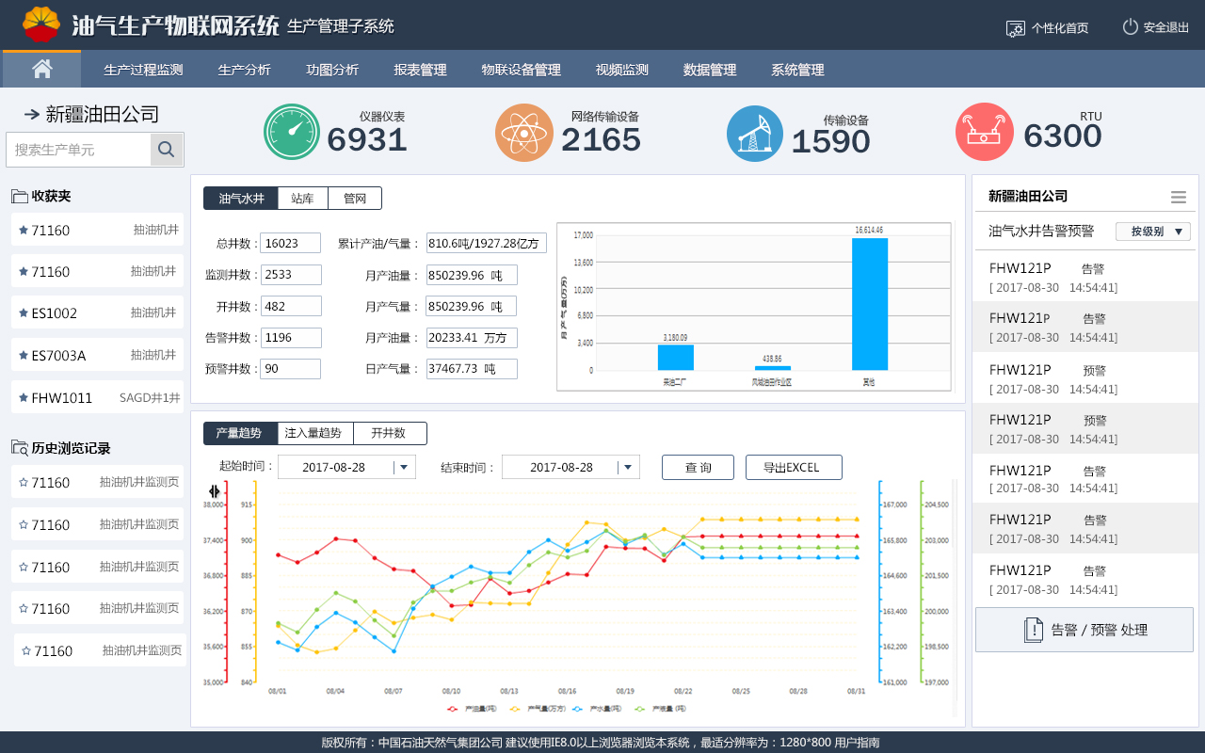This screenshot has width=1205, height=753.
Task: Switch to the 开井数 tab
Action: [x=390, y=433]
